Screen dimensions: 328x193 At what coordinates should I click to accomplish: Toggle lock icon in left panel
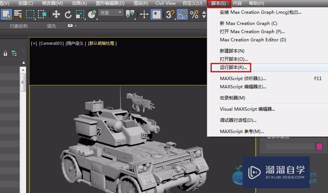click(6, 54)
